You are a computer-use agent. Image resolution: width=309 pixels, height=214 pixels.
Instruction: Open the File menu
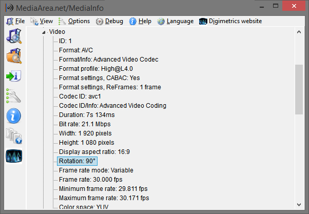[x=15, y=21]
